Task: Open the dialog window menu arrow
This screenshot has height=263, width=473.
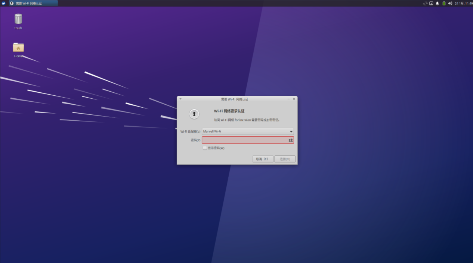Action: pyautogui.click(x=180, y=99)
